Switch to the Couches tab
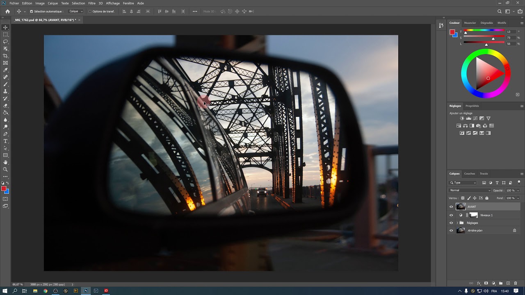Viewport: 525px width, 295px height. 470,174
